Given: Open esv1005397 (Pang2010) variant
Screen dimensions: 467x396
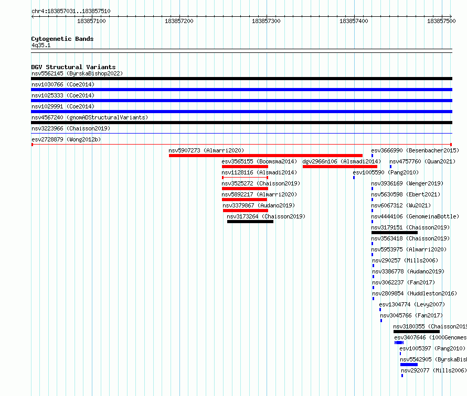Looking at the screenshot, I should click(x=432, y=348).
